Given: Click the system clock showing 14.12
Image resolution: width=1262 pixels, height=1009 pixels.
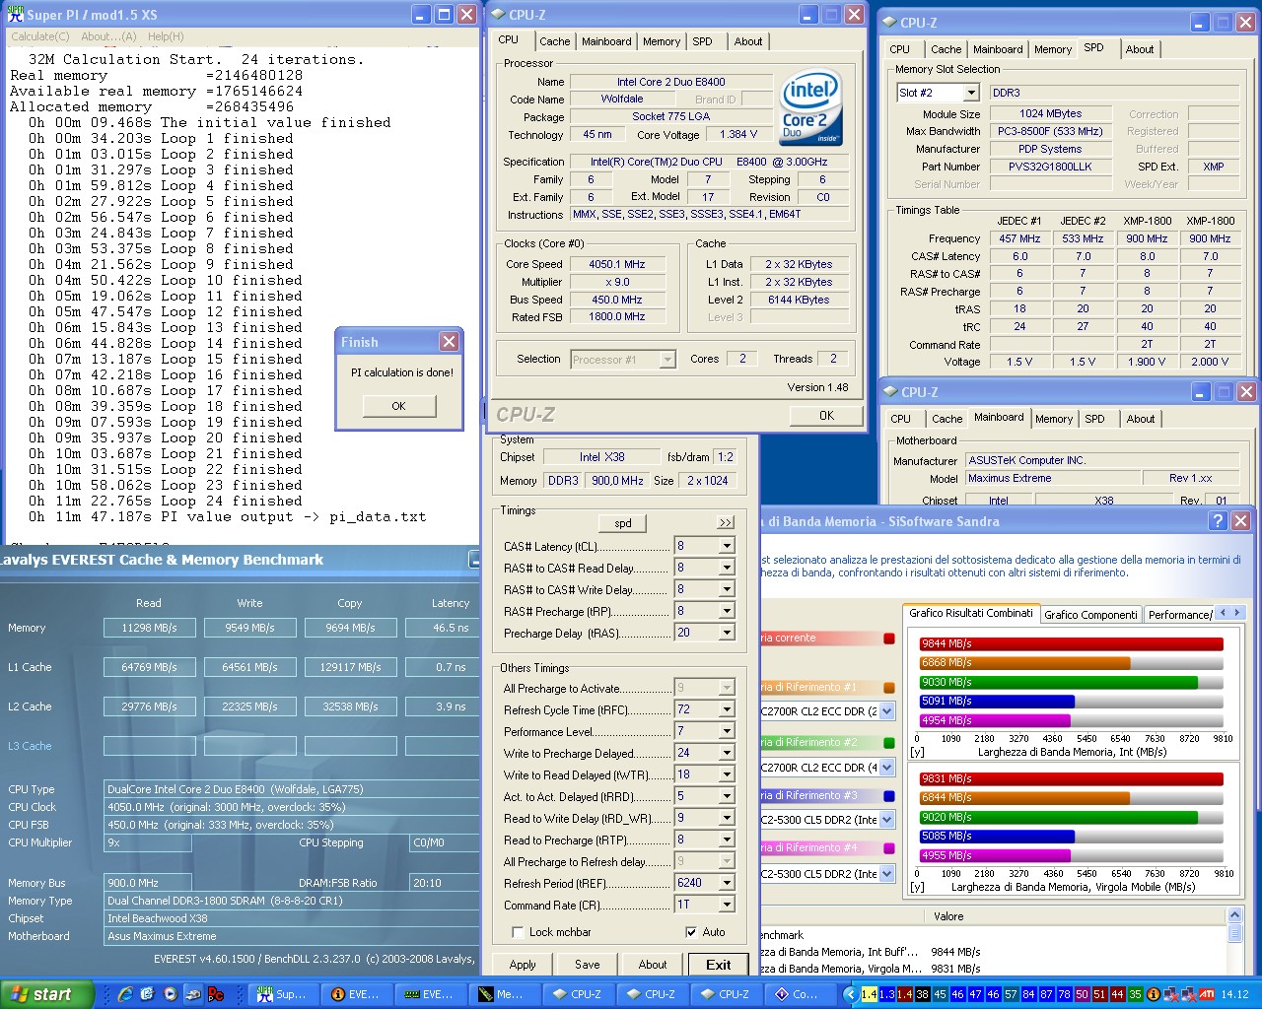Looking at the screenshot, I should 1234,994.
